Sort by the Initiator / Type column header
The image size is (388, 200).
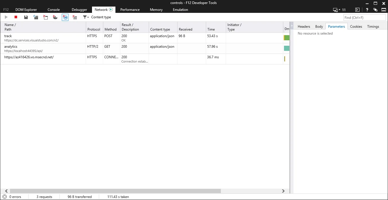tap(254, 27)
